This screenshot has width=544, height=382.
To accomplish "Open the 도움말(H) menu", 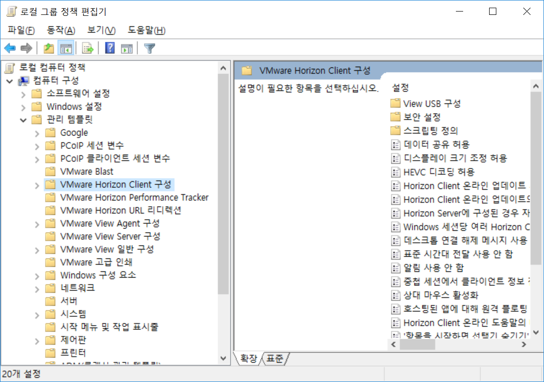I will tap(146, 30).
